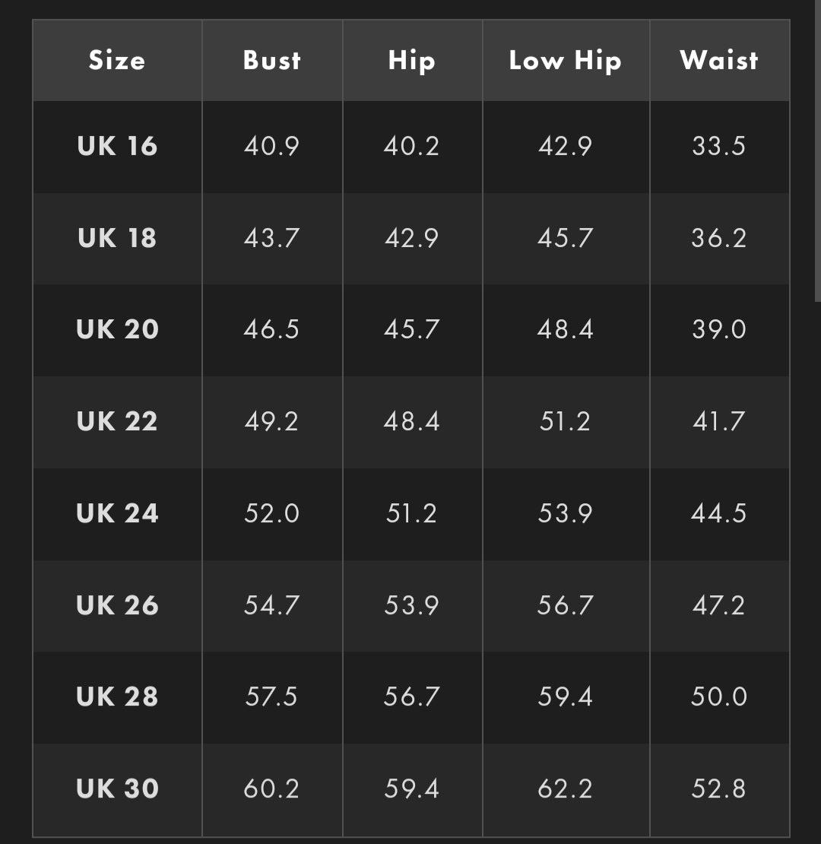
Task: Click the Size column header
Action: coord(117,61)
